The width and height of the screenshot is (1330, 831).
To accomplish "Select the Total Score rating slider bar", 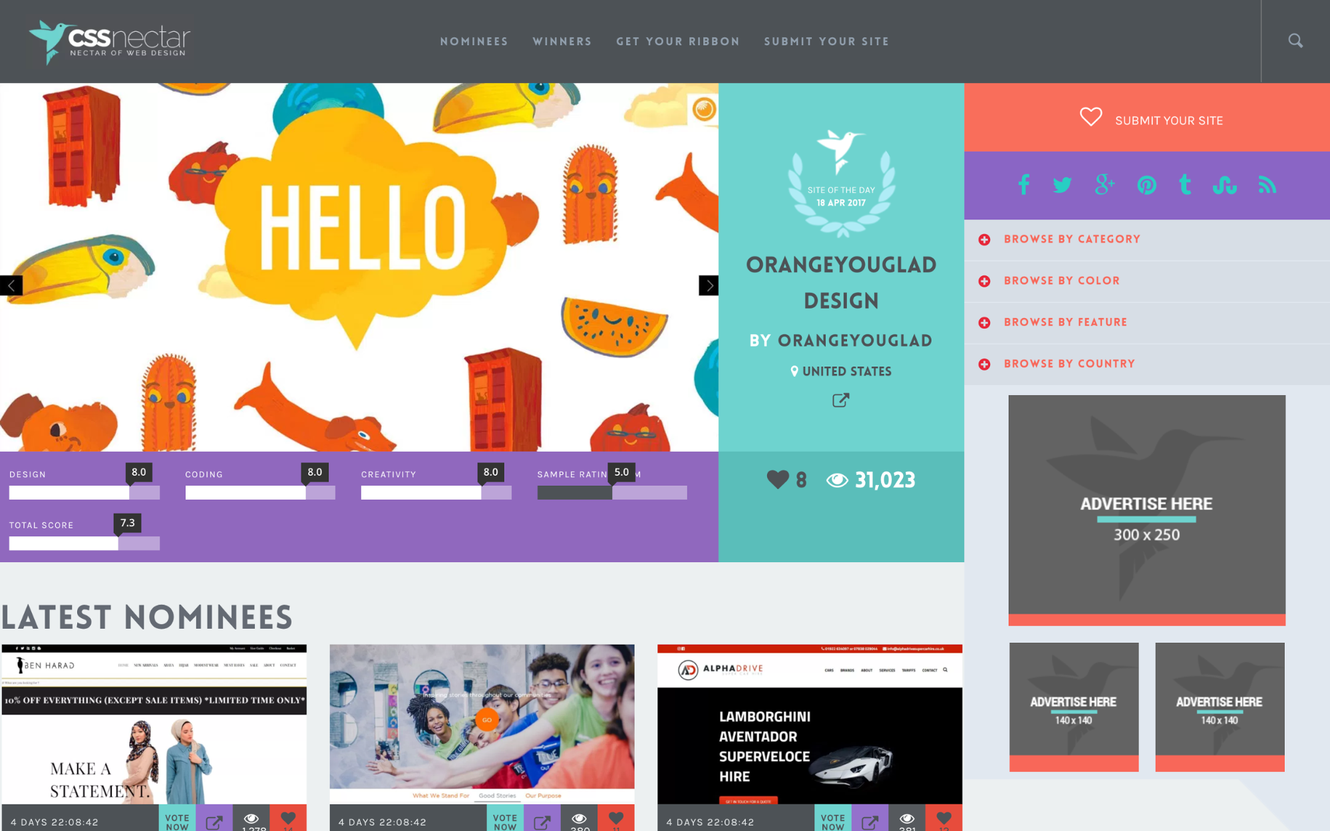I will (83, 542).
